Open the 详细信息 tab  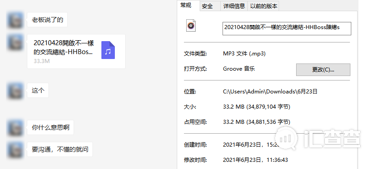click(x=234, y=6)
